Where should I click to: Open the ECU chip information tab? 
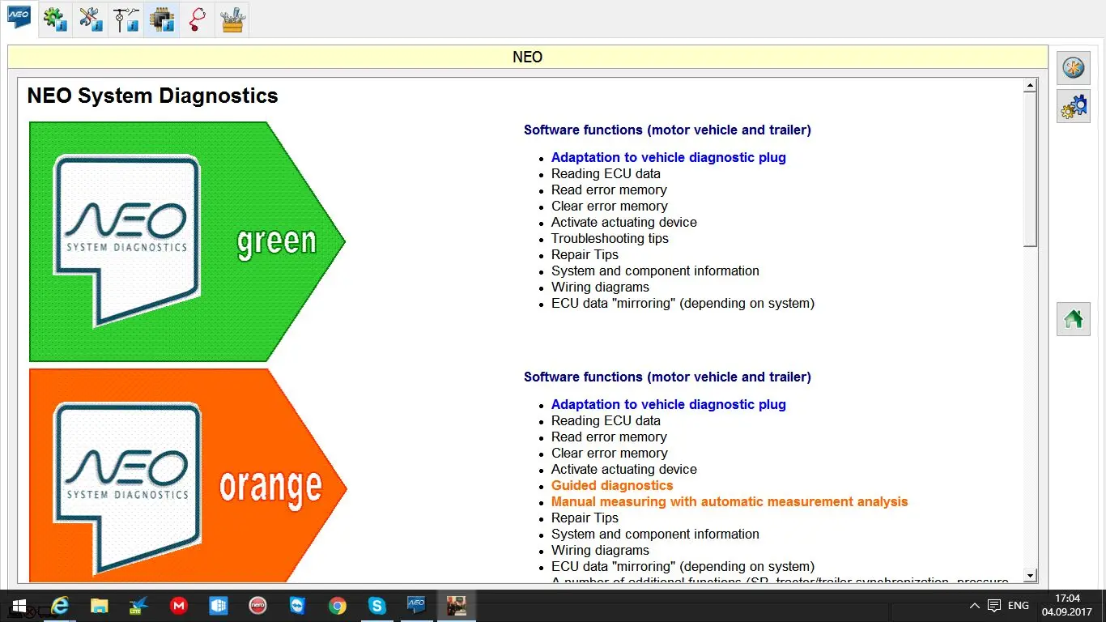(x=161, y=19)
